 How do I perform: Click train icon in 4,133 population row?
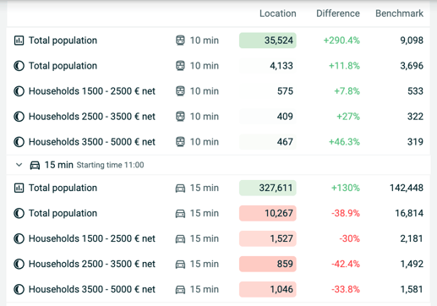coord(180,66)
